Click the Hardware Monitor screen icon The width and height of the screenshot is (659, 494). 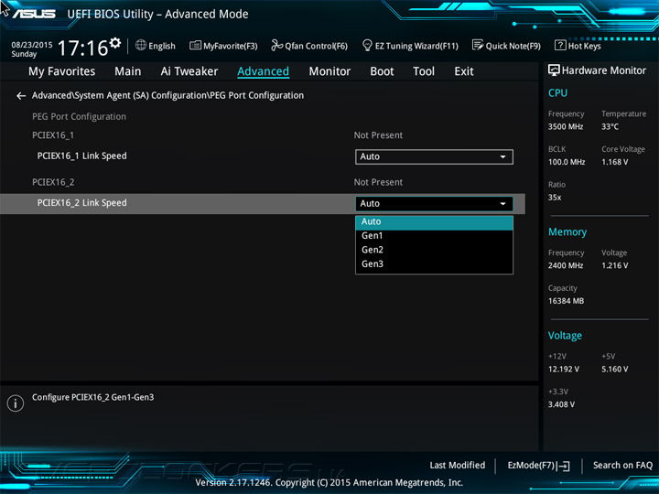[x=554, y=70]
